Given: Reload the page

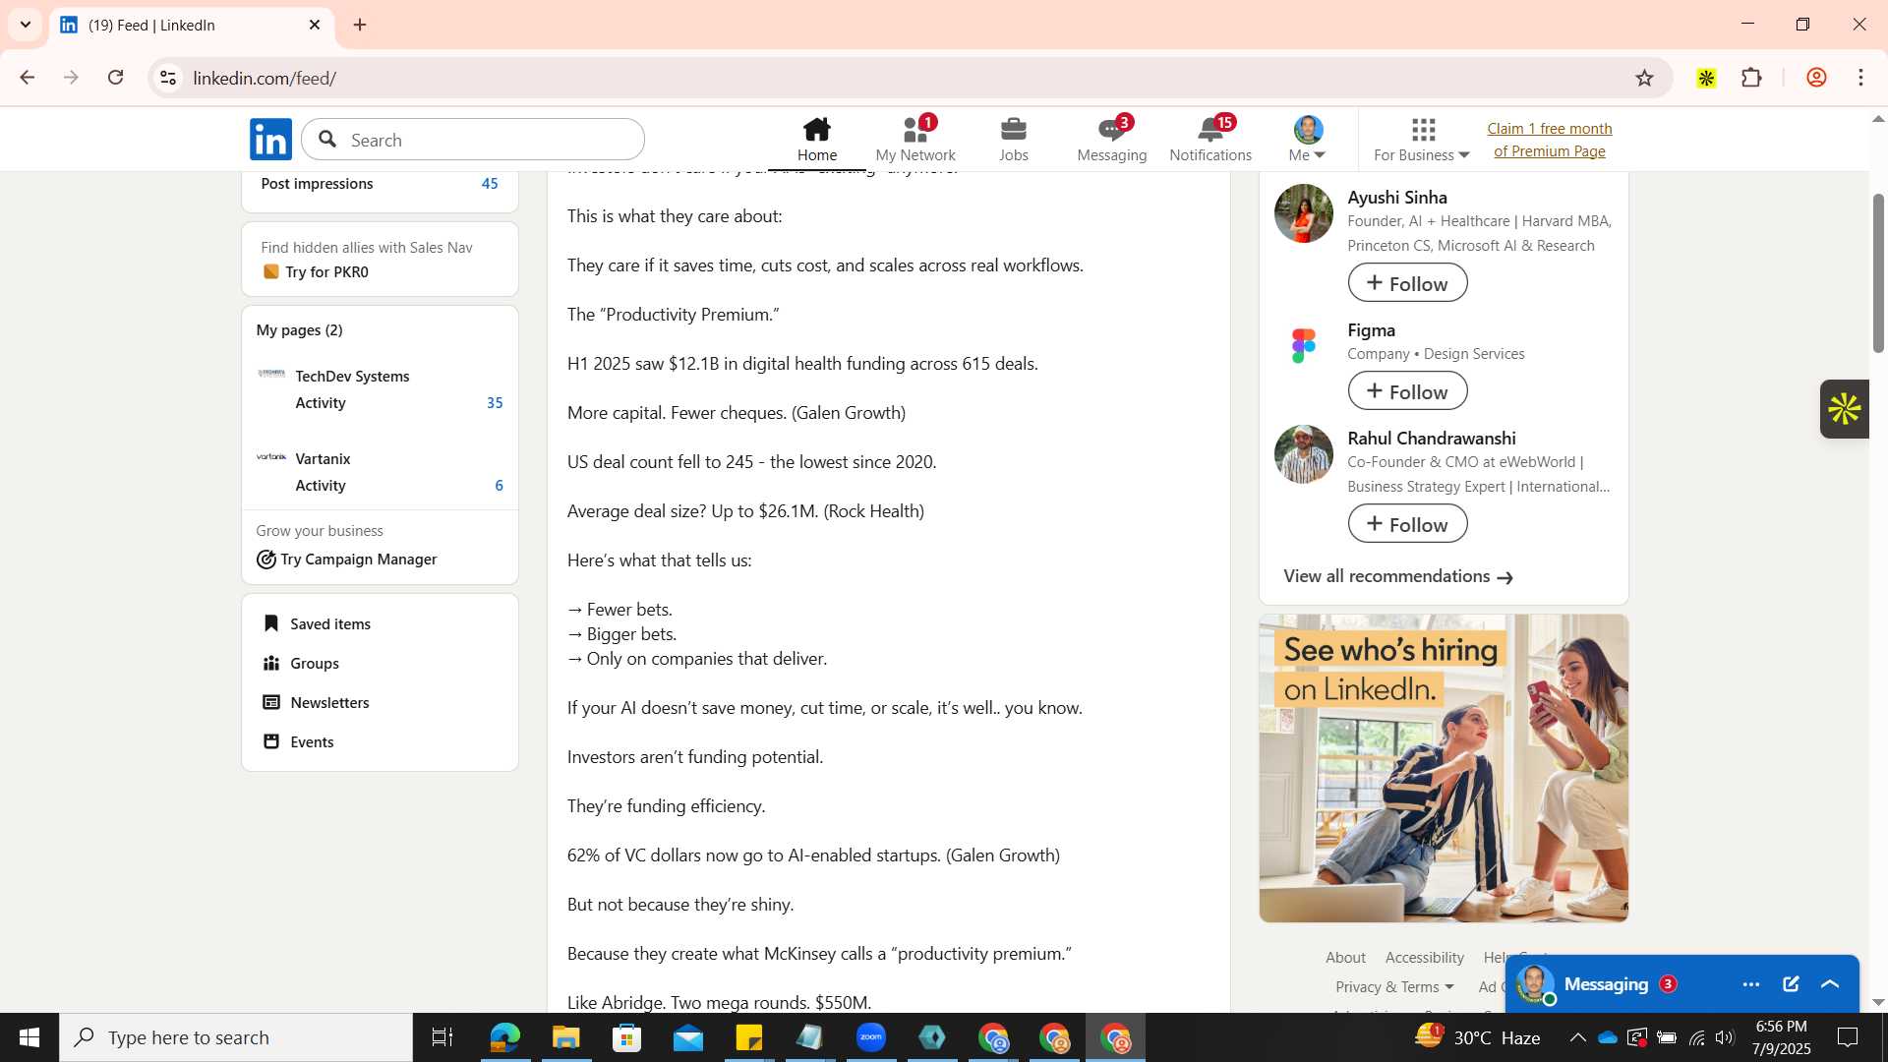Looking at the screenshot, I should pos(115,78).
